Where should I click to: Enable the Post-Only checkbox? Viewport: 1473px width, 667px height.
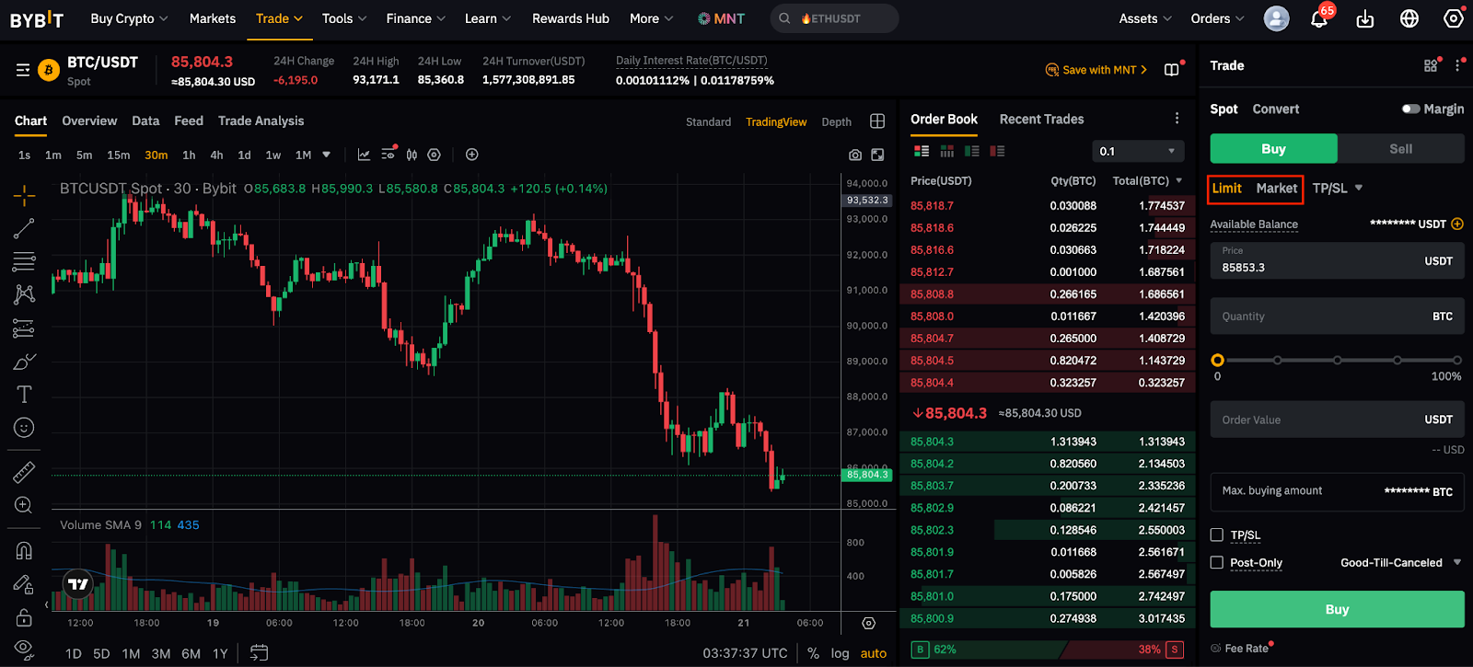pos(1217,562)
